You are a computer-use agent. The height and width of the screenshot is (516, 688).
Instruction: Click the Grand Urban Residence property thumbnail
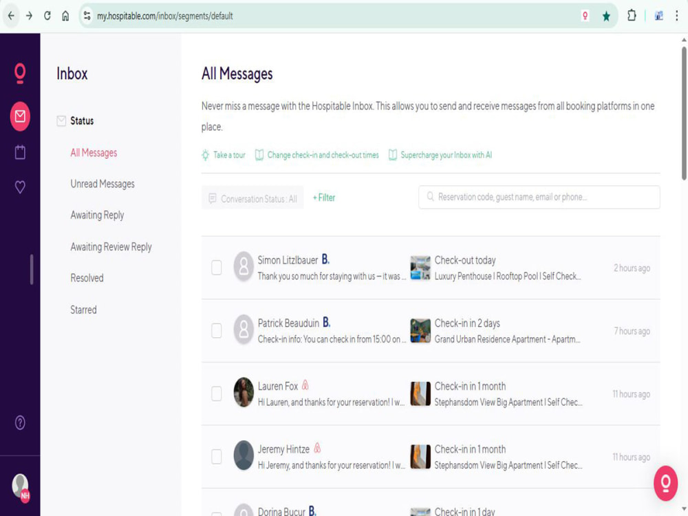420,331
